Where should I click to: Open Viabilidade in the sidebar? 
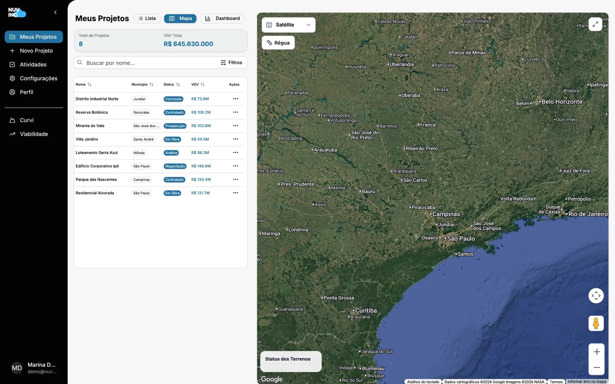pos(34,134)
